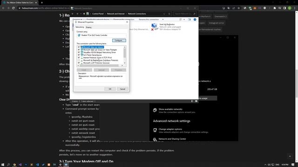Uncheck Microsoft LLDP Protocol driver
Screen dimensions: 298x167
coord(79,63)
